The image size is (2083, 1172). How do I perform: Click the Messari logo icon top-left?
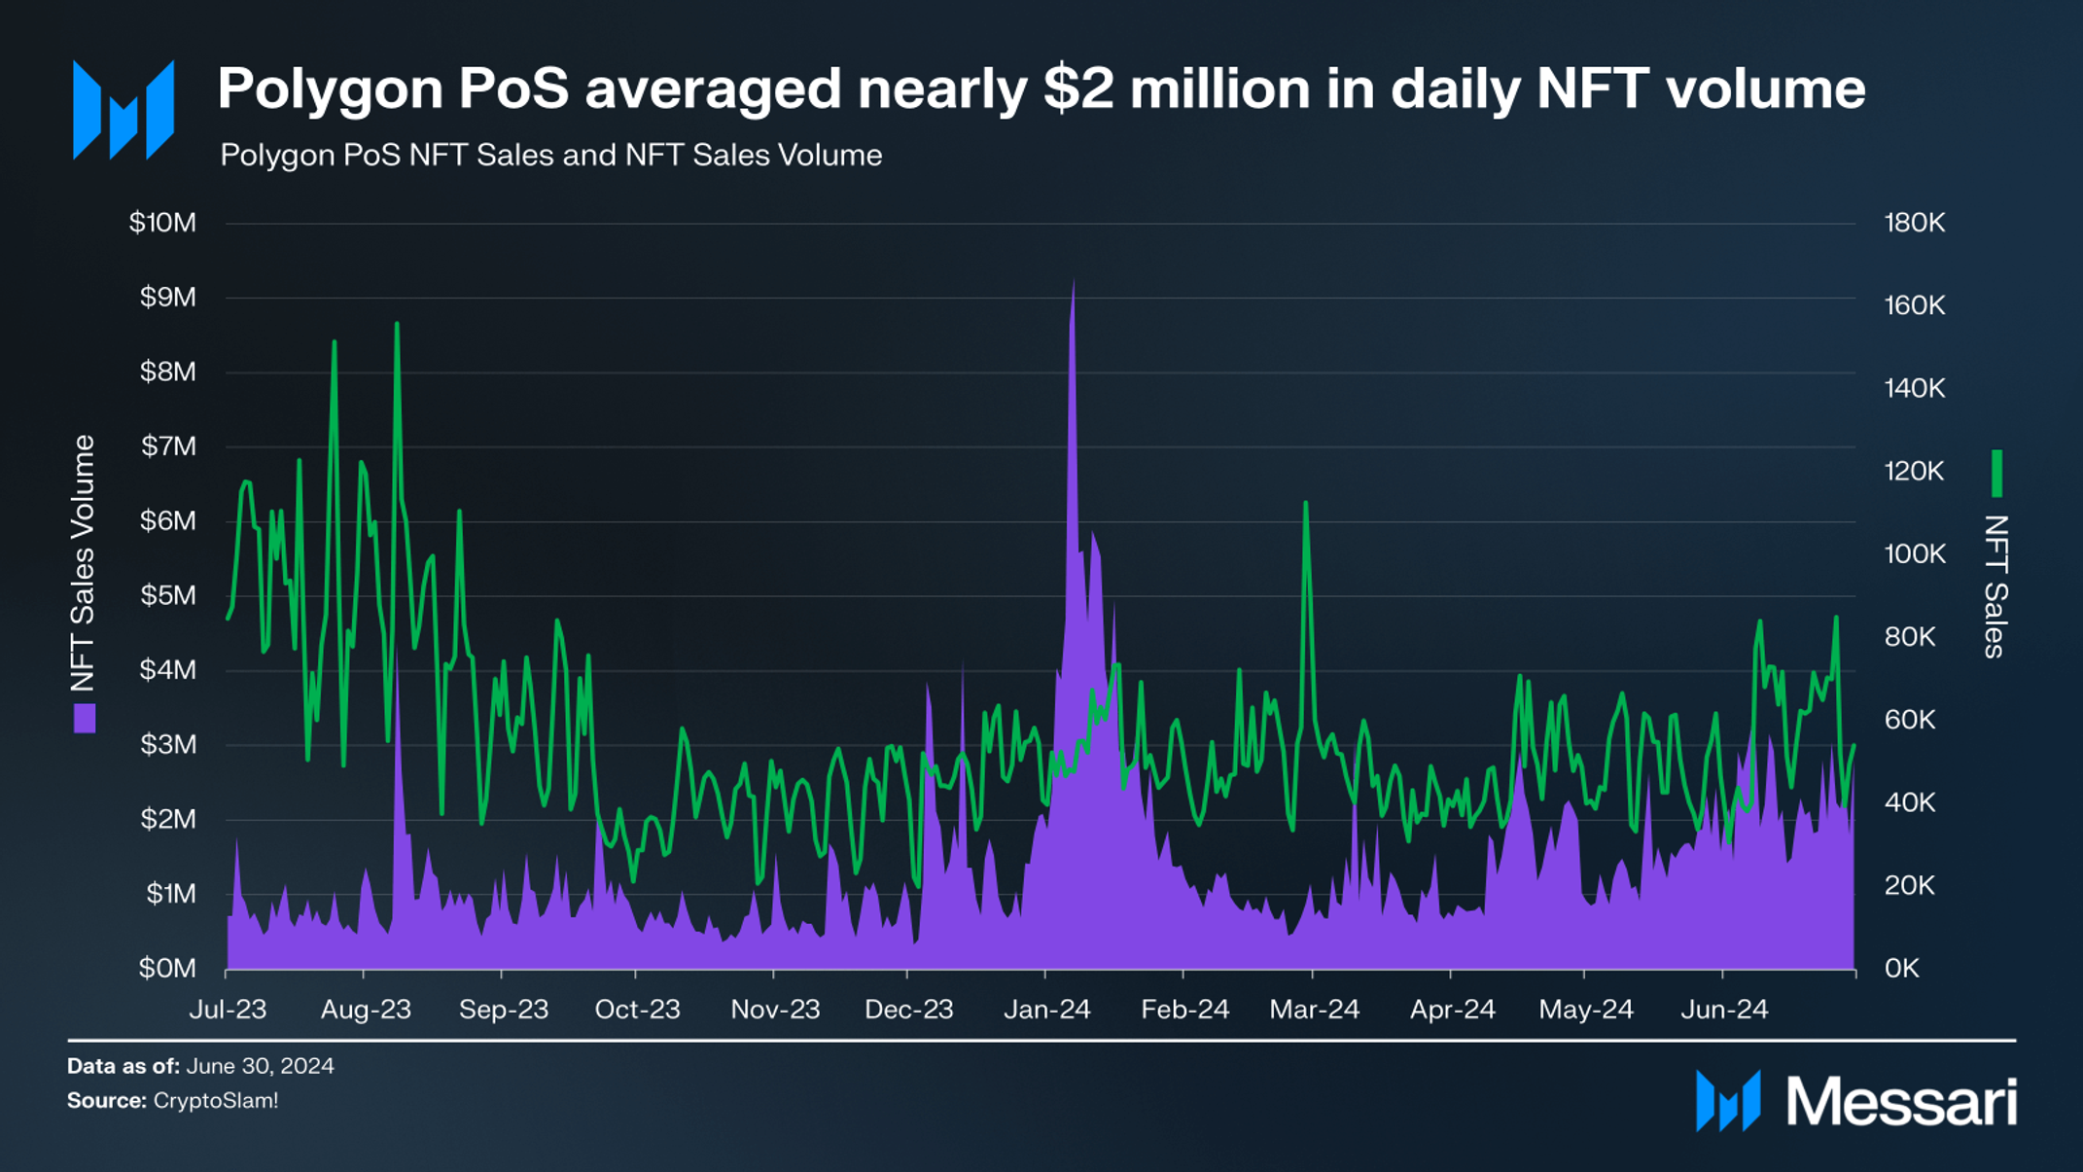click(124, 109)
